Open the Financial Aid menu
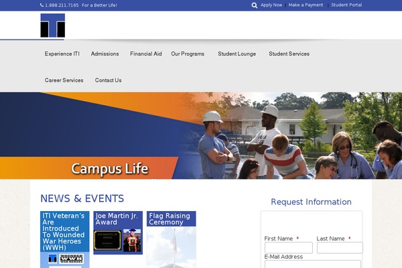This screenshot has width=402, height=268. point(146,54)
